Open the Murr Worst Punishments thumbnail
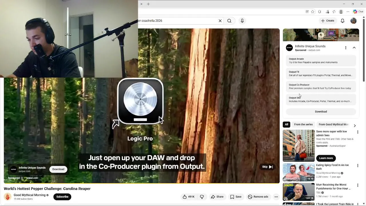 [299, 192]
